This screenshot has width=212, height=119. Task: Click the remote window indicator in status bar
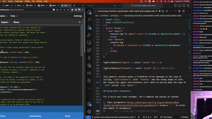pos(88,117)
